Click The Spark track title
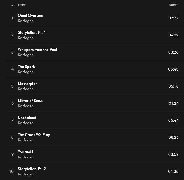This screenshot has height=180, width=184. pos(26,67)
